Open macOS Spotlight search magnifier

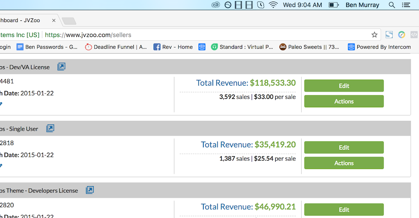(392, 5)
